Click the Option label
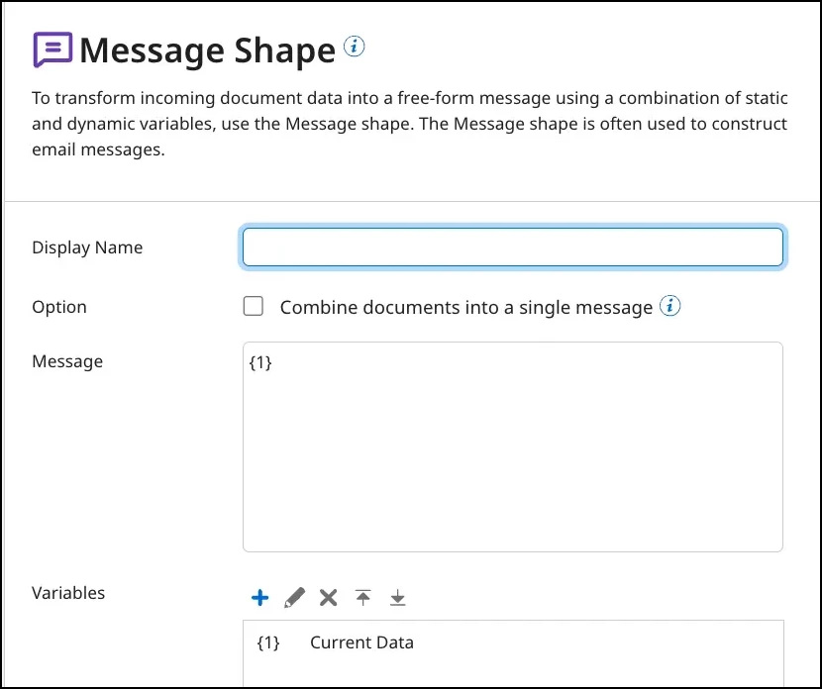This screenshot has width=822, height=689. click(x=58, y=306)
